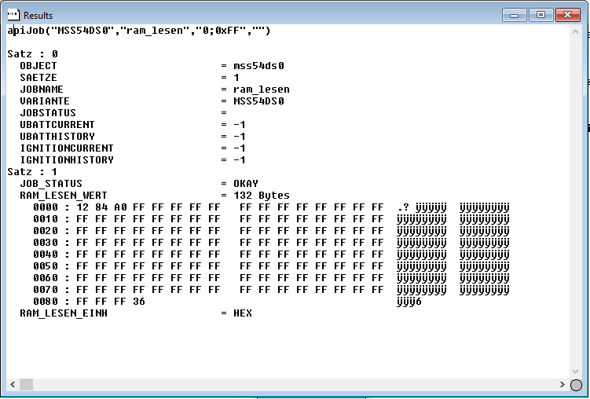Click the JOBSTATUS label
The height and width of the screenshot is (399, 590).
pos(48,113)
